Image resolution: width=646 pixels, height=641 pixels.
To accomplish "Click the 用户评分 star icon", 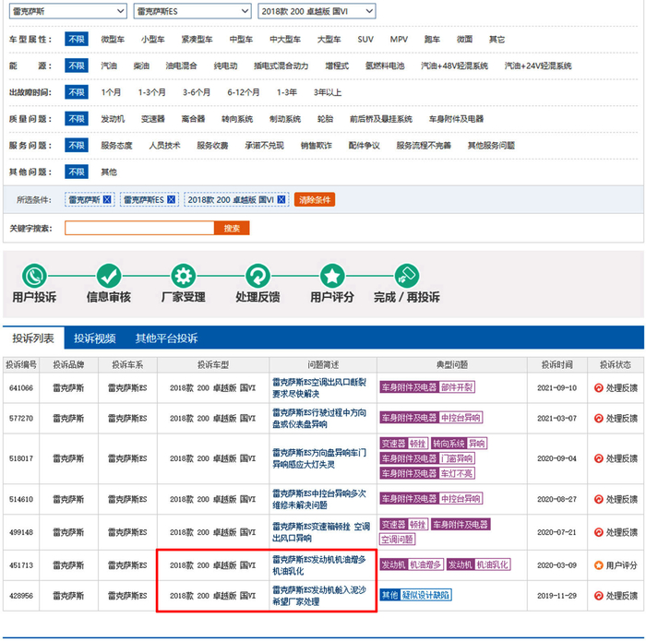I will pyautogui.click(x=332, y=275).
